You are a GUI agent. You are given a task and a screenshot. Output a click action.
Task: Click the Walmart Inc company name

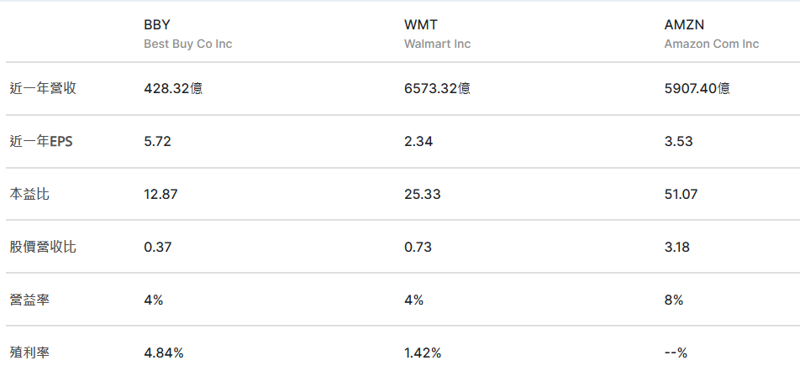point(437,44)
